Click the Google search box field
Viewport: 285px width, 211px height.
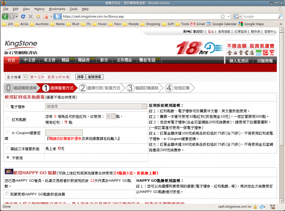(x=260, y=16)
